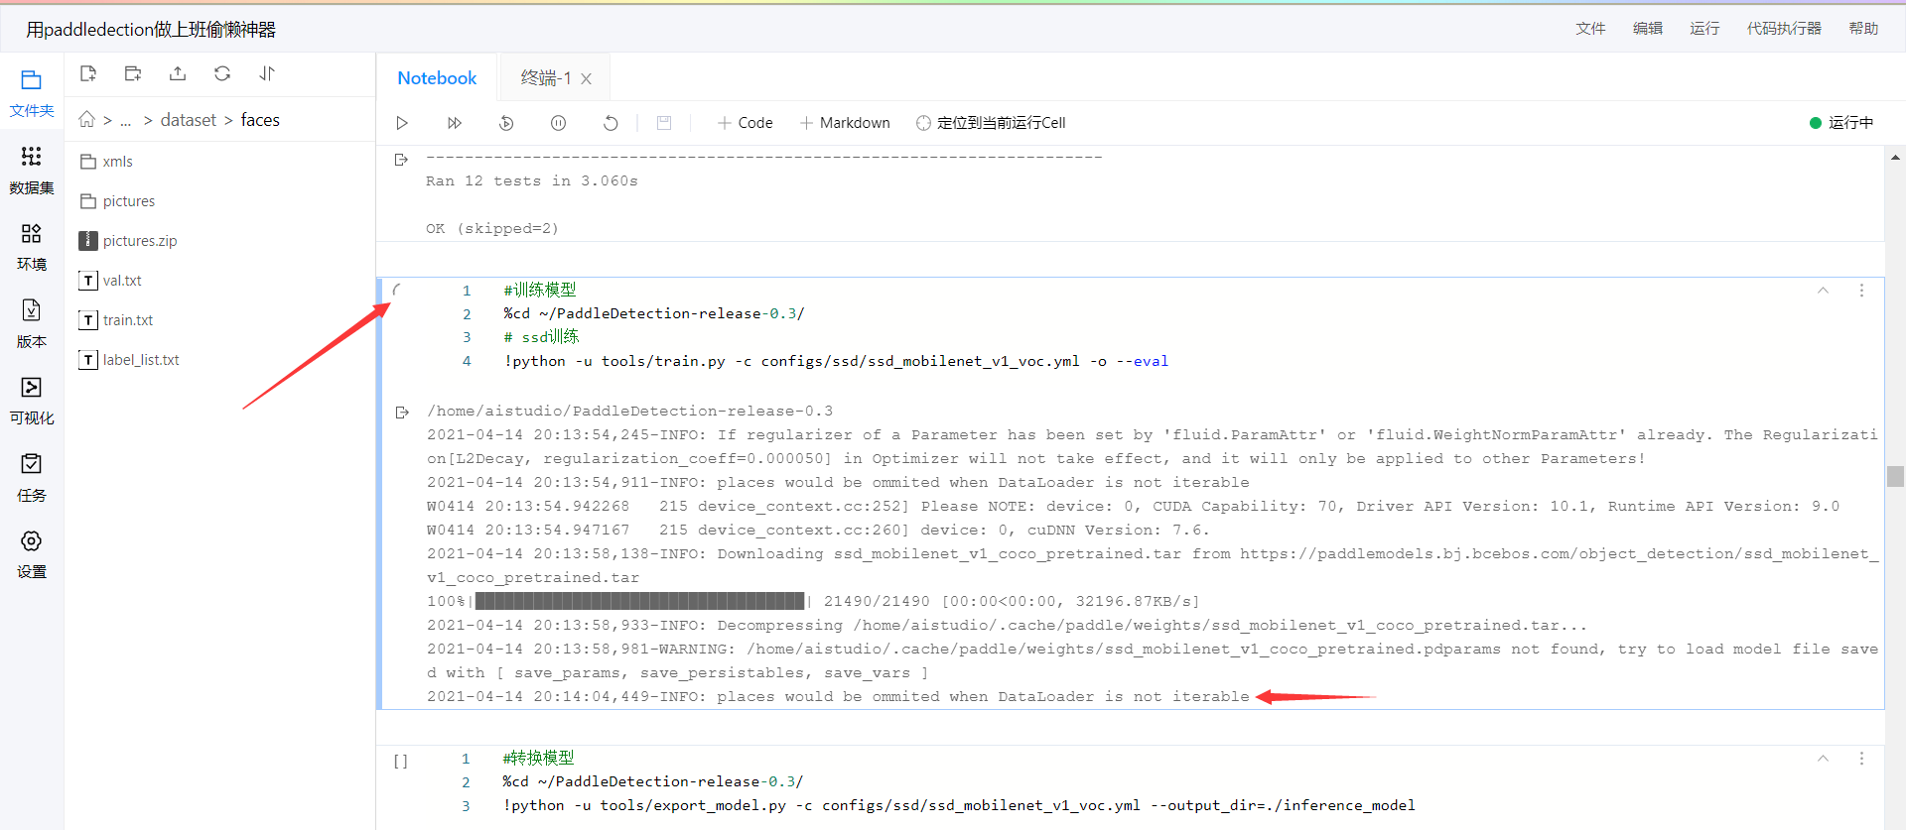Run all cells with fast-forward icon
1906x830 pixels.
pos(455,123)
